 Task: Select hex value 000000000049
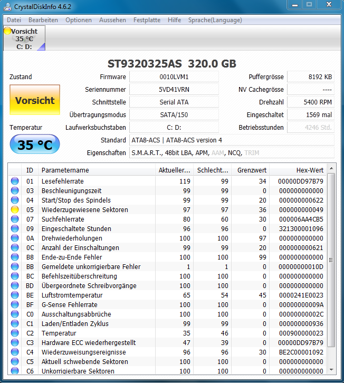point(301,209)
